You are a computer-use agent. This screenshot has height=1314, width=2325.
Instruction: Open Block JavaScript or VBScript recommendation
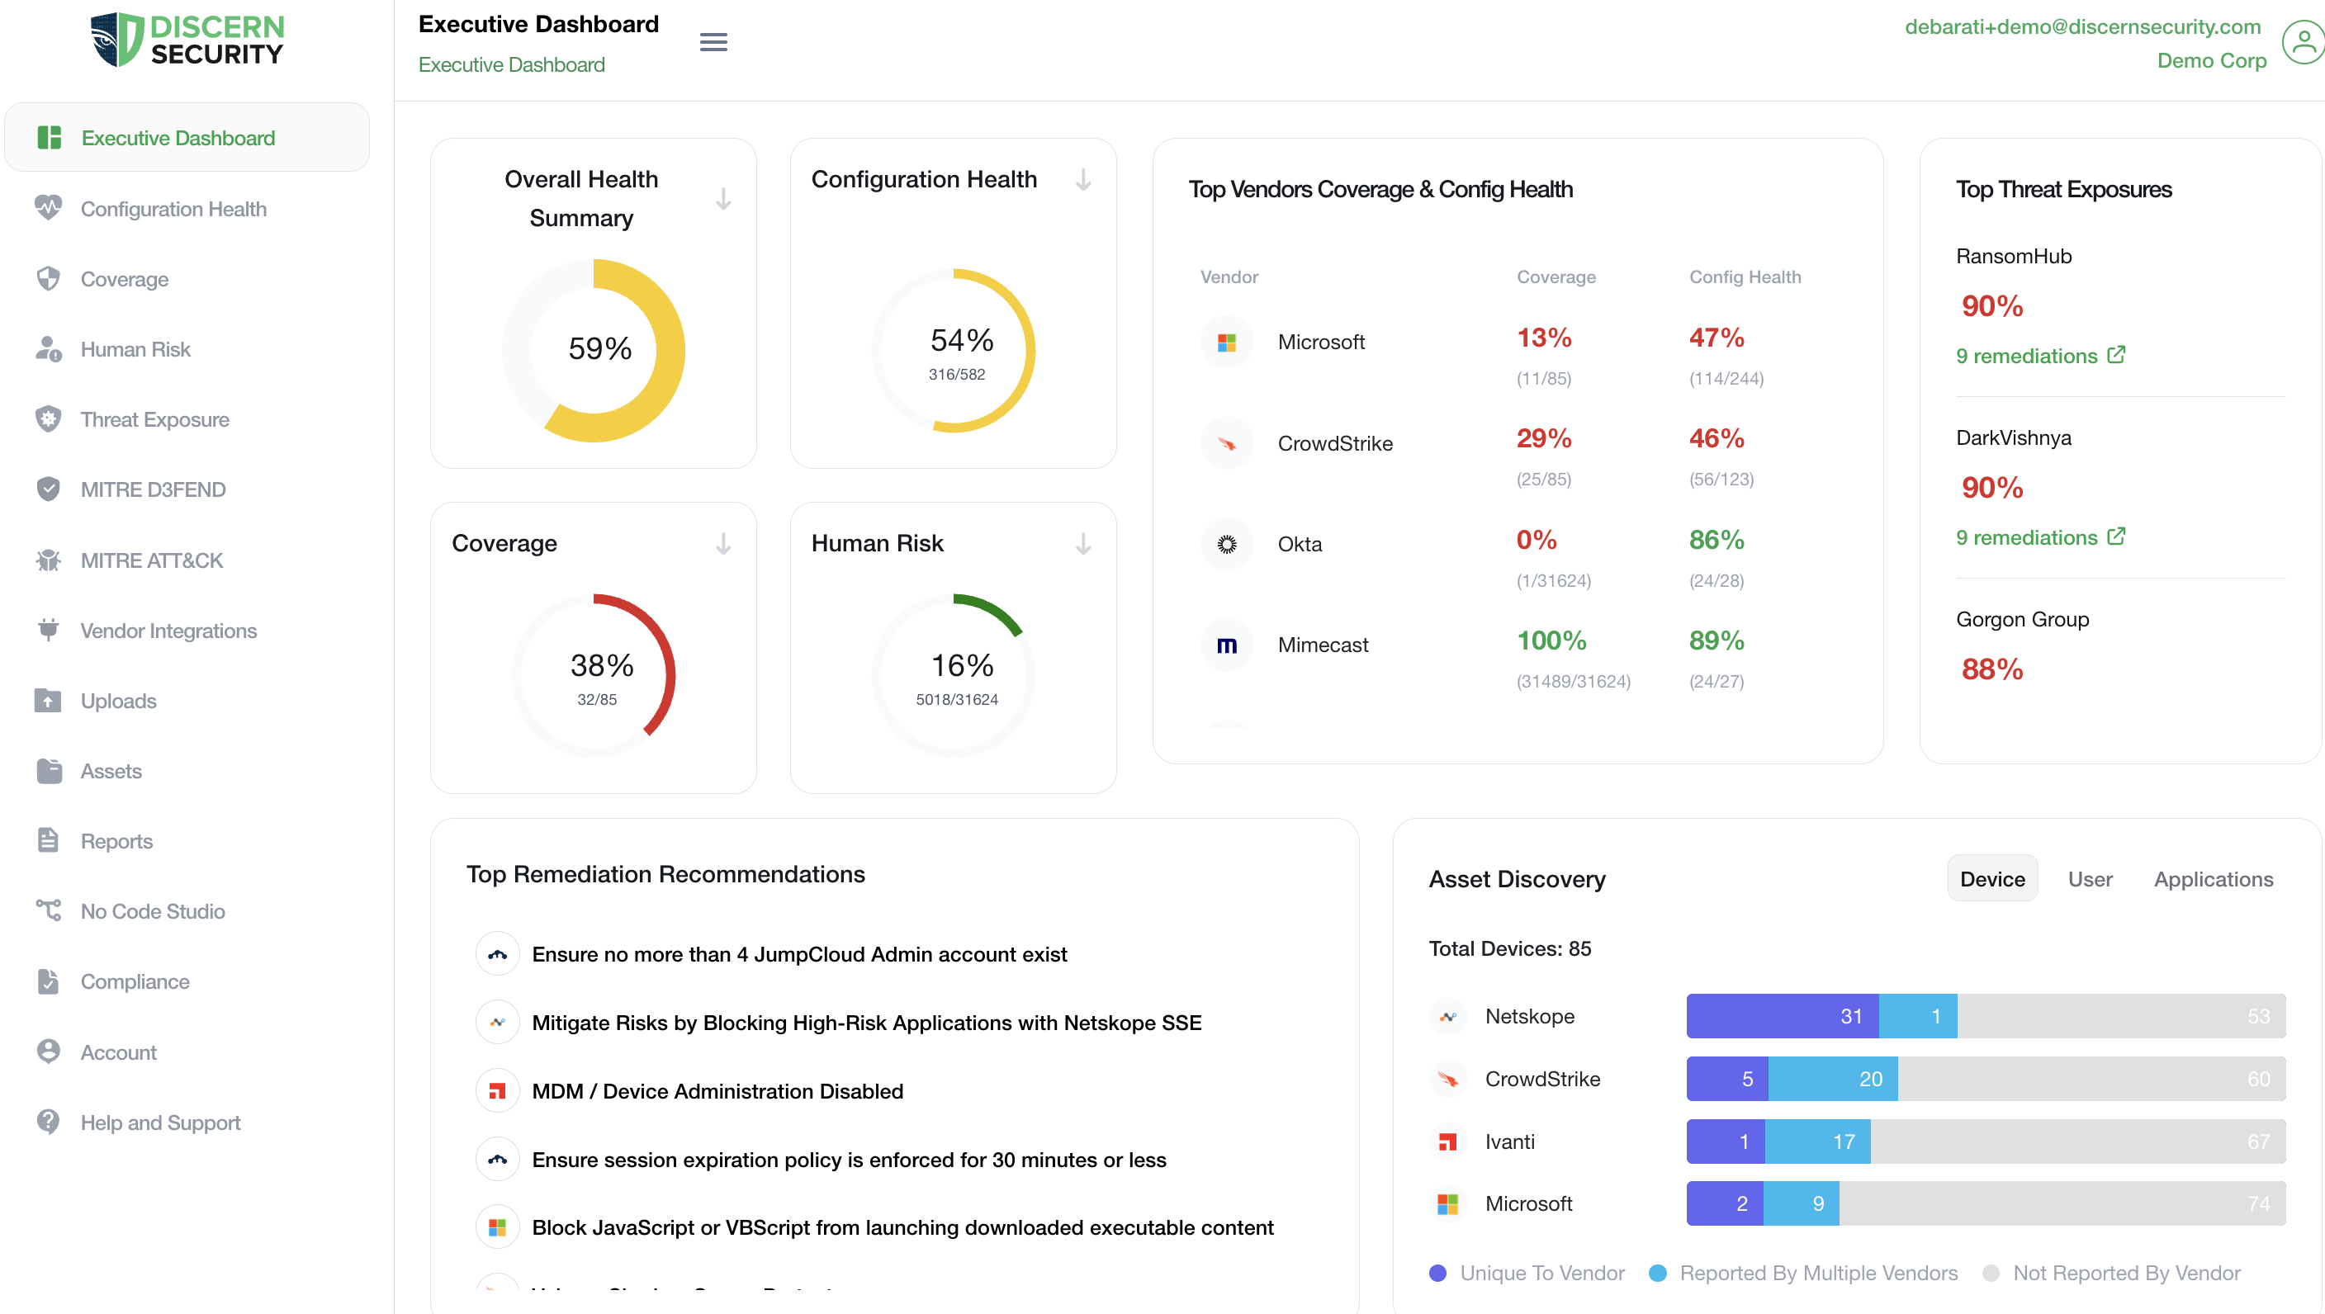pos(902,1227)
